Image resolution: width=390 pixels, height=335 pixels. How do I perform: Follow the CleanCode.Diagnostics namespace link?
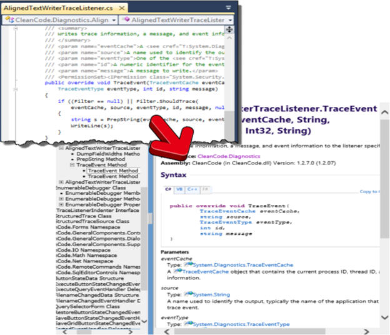click(x=229, y=156)
